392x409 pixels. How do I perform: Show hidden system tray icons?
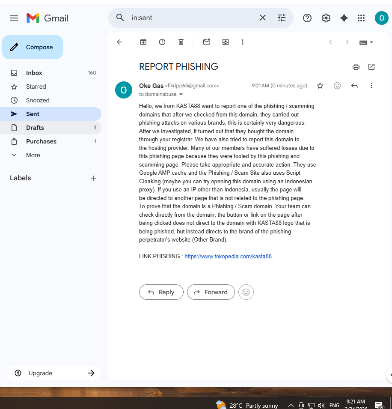[291, 405]
